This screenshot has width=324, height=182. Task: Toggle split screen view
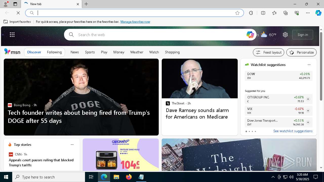(263, 13)
